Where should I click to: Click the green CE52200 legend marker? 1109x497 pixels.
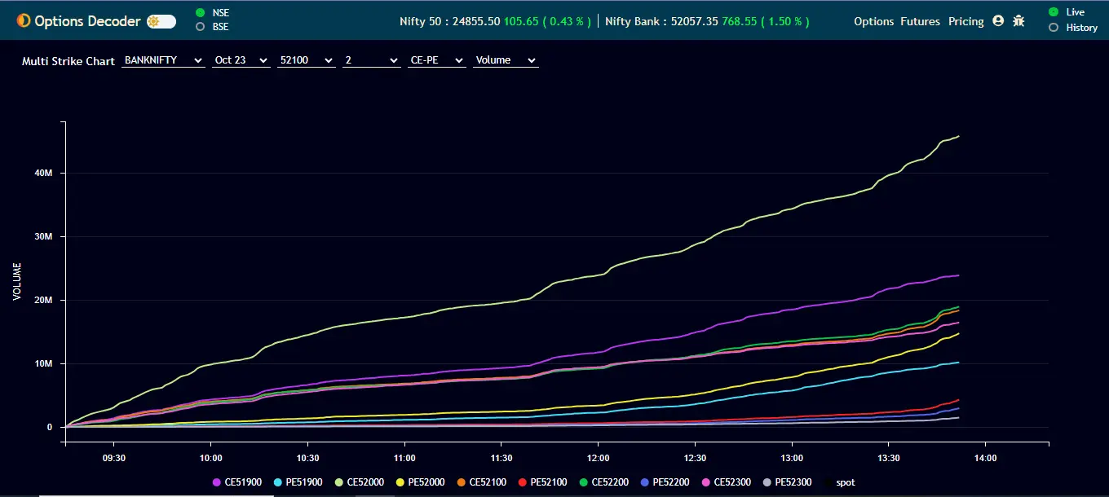tap(584, 482)
